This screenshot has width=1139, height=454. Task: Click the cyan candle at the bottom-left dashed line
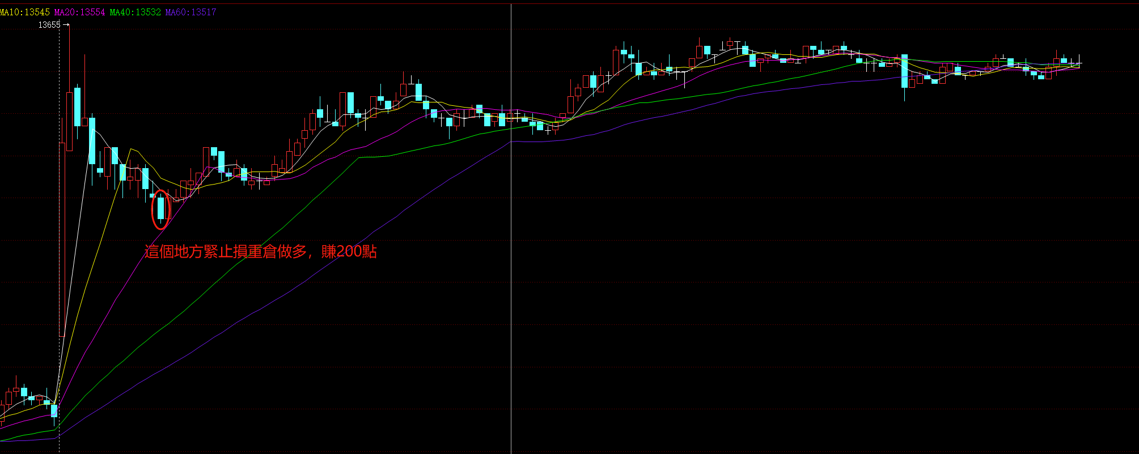pyautogui.click(x=54, y=410)
